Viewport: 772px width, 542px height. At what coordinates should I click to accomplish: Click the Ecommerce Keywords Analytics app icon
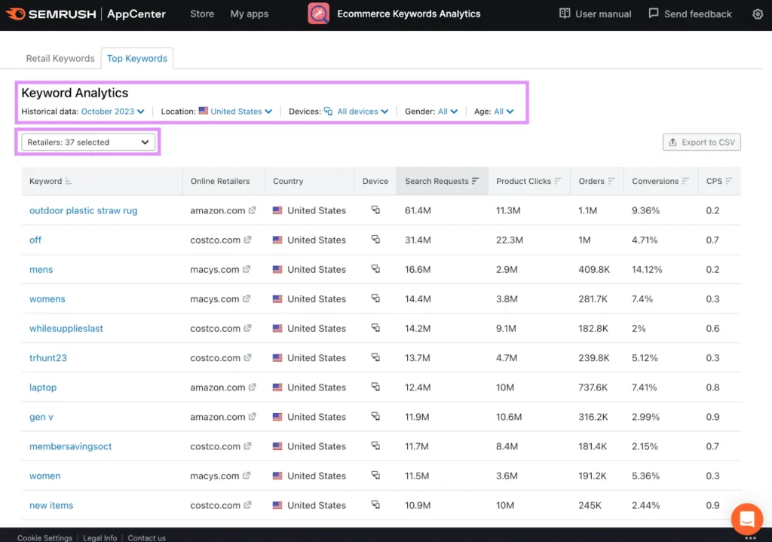click(x=318, y=14)
